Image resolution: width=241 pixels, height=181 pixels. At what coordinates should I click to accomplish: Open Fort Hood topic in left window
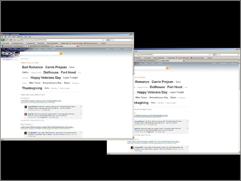68,72
